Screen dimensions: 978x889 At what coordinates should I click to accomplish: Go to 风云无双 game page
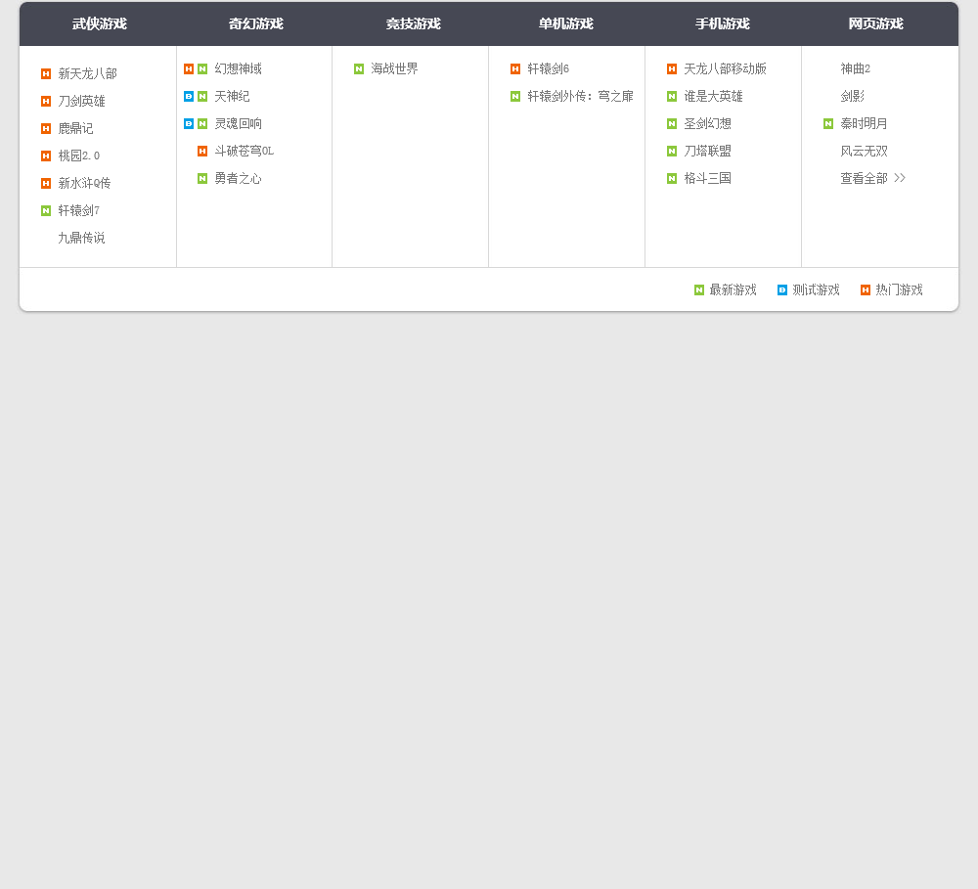pos(864,151)
